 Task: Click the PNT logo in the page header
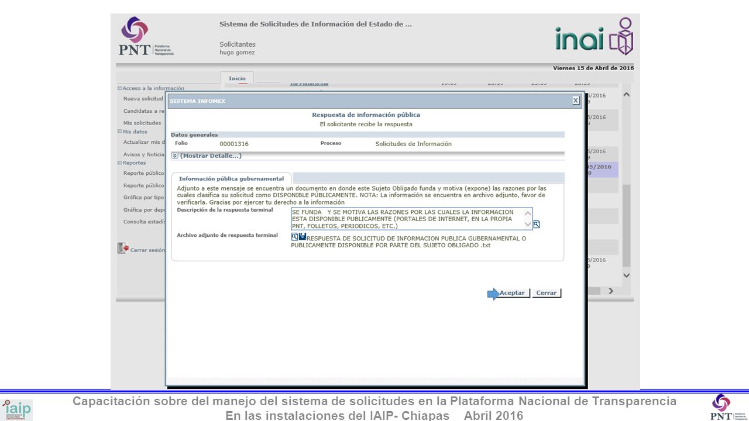coord(146,36)
